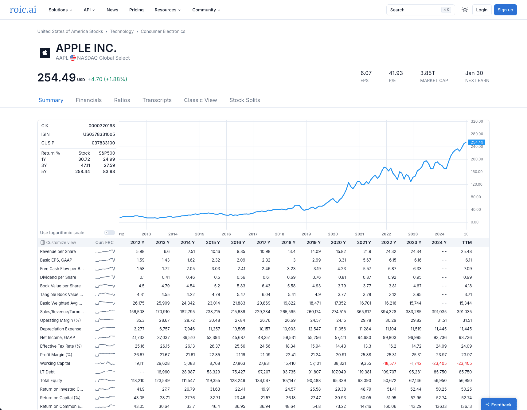Screen dimensions: 527x410
Task: Expand the Solutions dropdown menu
Action: point(61,10)
